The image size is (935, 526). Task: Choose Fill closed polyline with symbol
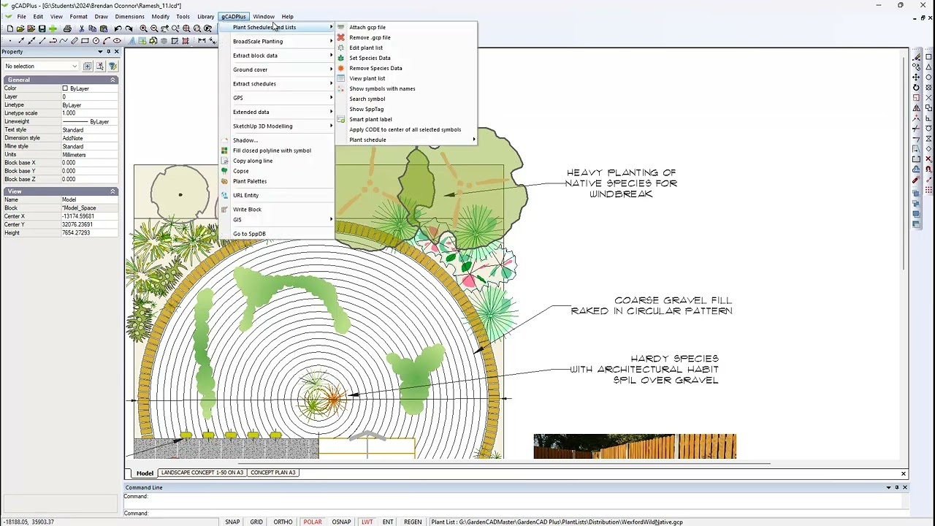click(x=272, y=150)
